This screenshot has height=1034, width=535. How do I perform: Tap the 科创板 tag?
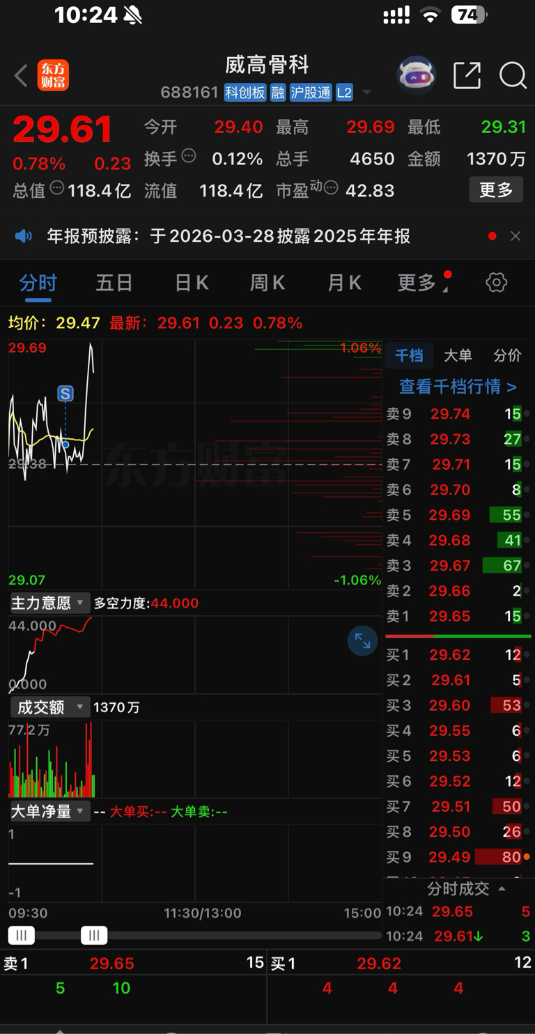click(x=245, y=92)
